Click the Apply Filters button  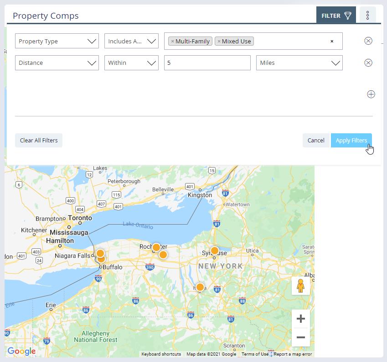pyautogui.click(x=351, y=141)
